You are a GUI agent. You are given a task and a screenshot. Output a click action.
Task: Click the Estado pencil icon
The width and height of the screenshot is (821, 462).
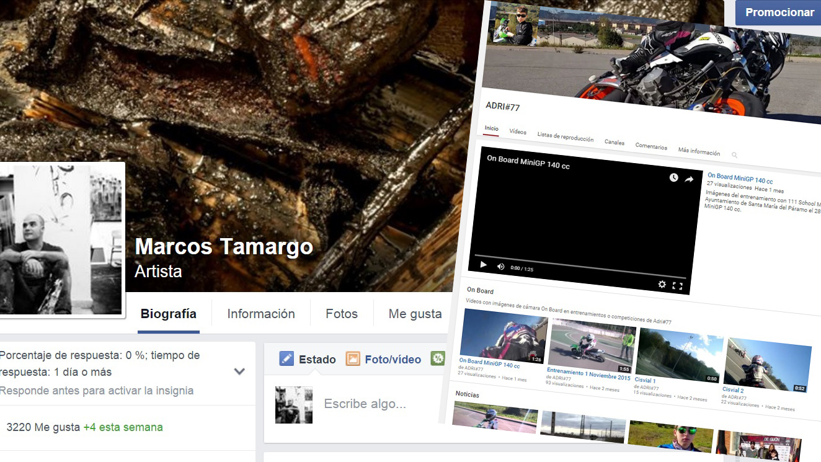(286, 358)
